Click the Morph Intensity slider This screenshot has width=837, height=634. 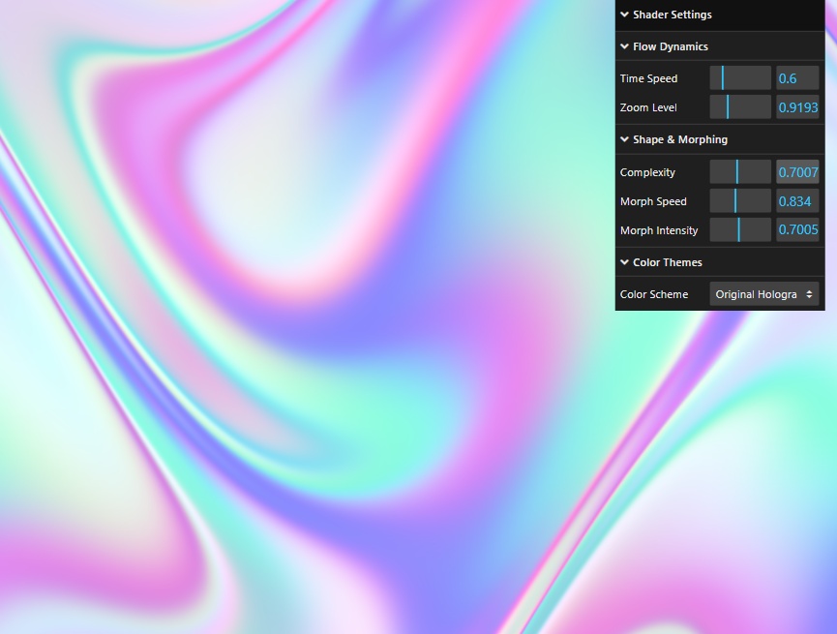[740, 230]
